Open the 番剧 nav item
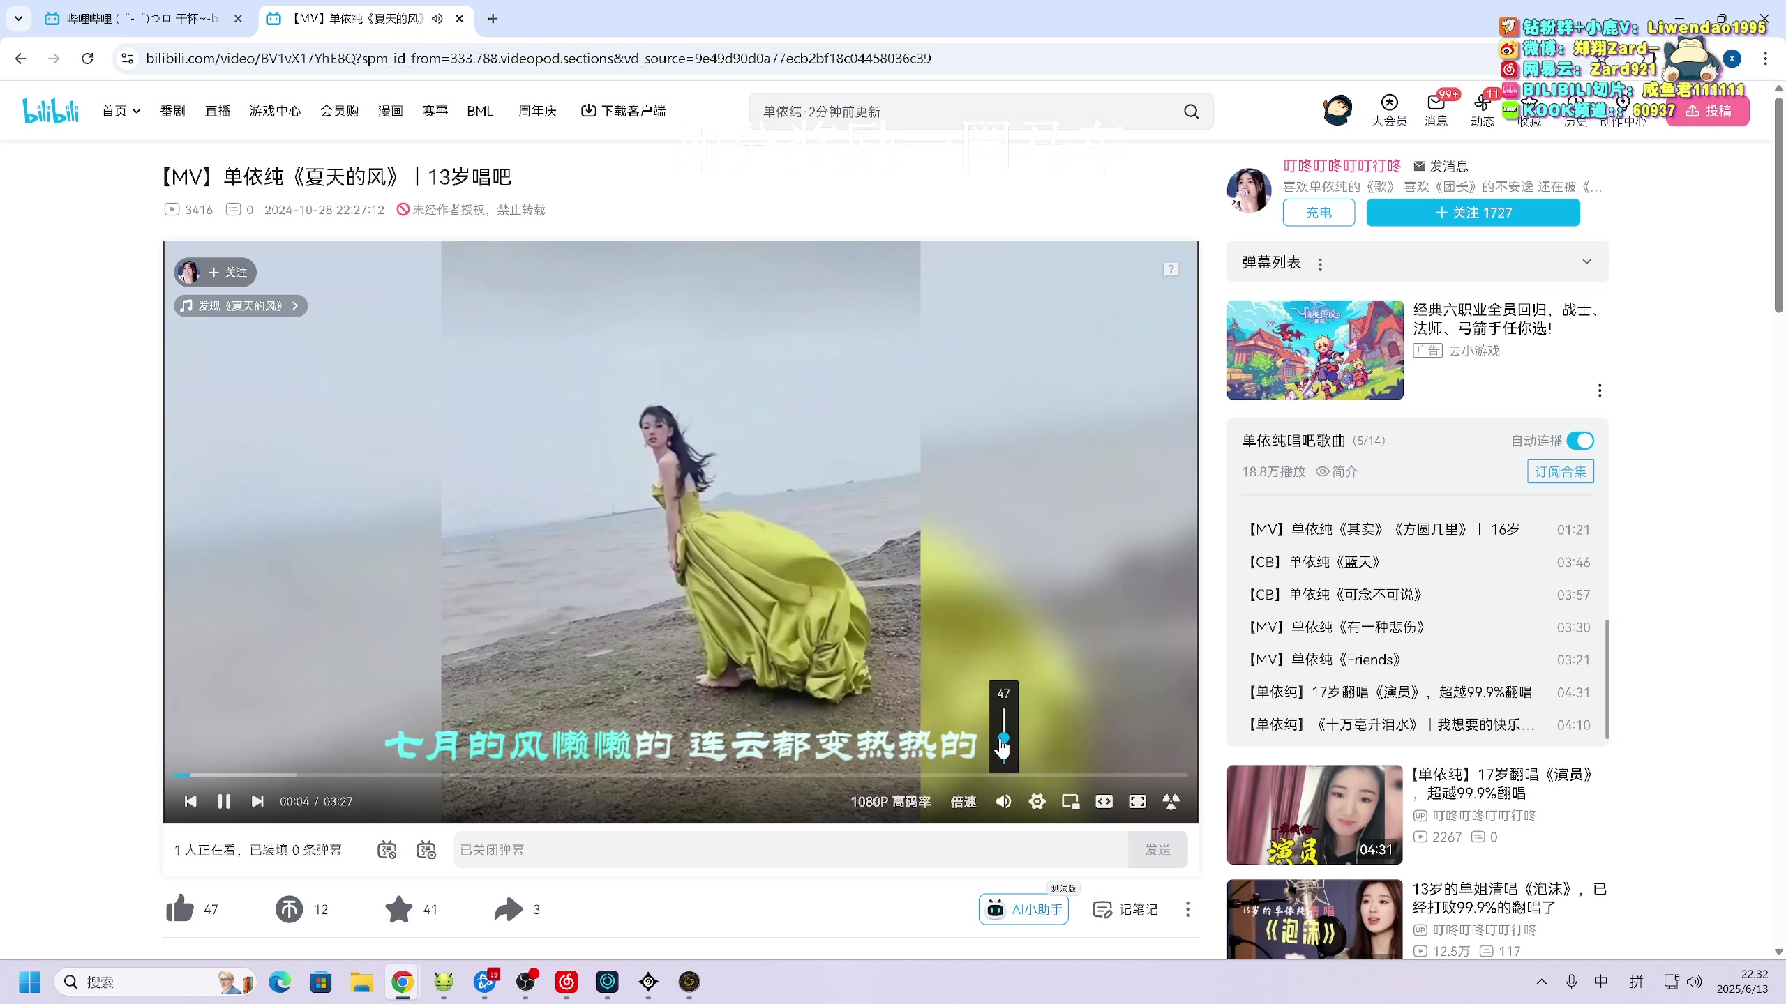This screenshot has height=1004, width=1786. 172,111
